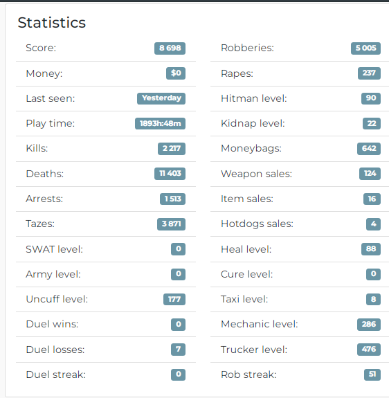Select the Weapon sales badge 124
The width and height of the screenshot is (389, 398).
pos(370,174)
